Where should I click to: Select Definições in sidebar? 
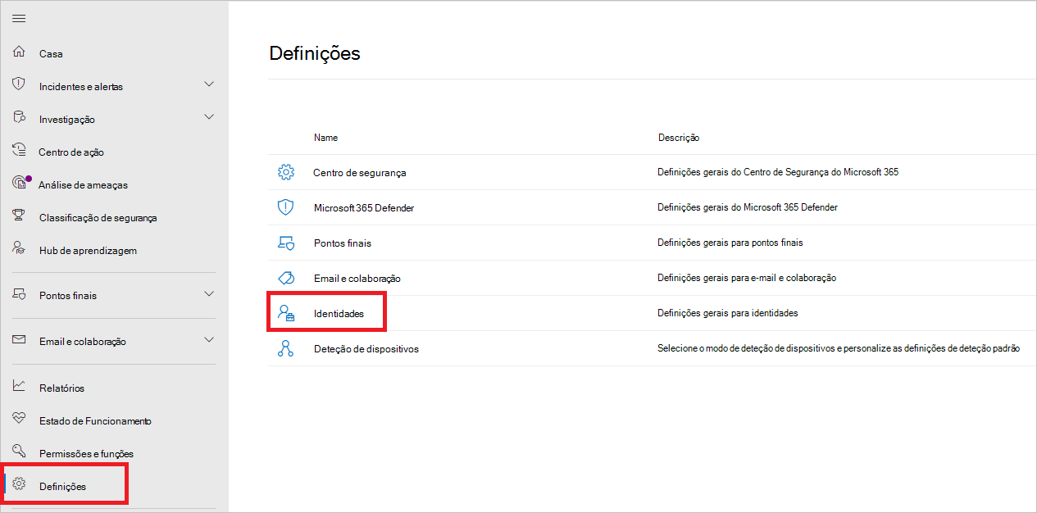[x=62, y=486]
